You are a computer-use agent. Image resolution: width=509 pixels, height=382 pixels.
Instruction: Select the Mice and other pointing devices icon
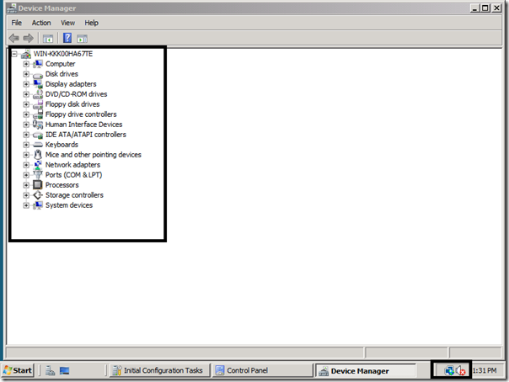[38, 155]
